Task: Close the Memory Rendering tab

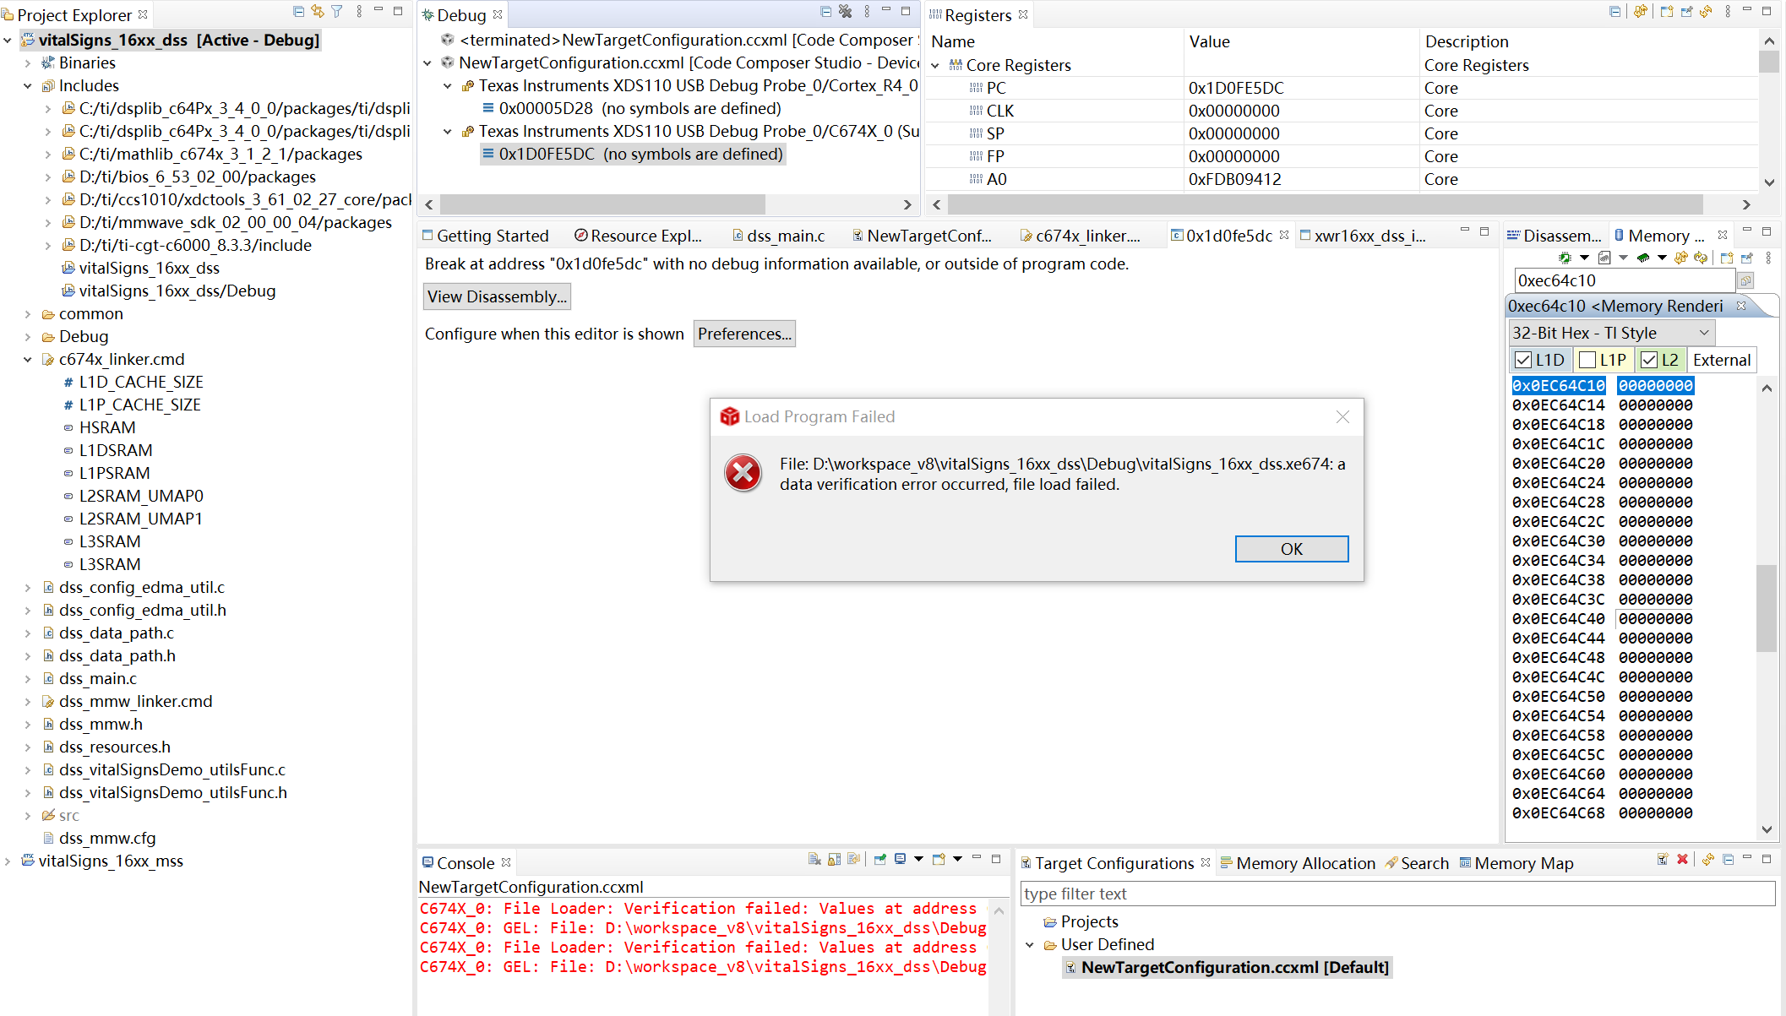Action: point(1741,306)
